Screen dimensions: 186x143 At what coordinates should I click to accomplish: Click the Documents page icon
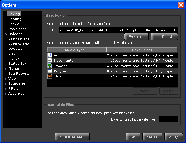coord(50,60)
